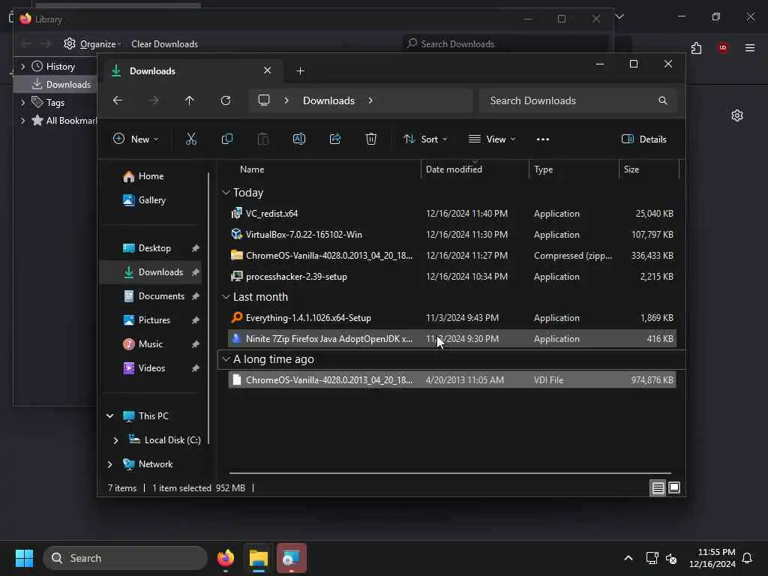Screen dimensions: 768x576
Task: Open the New dropdown in Explorer
Action: 136,139
